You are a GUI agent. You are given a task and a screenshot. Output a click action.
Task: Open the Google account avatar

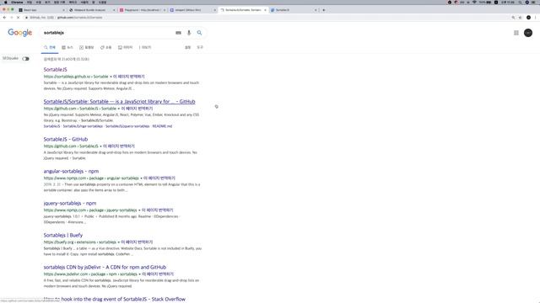tap(528, 33)
